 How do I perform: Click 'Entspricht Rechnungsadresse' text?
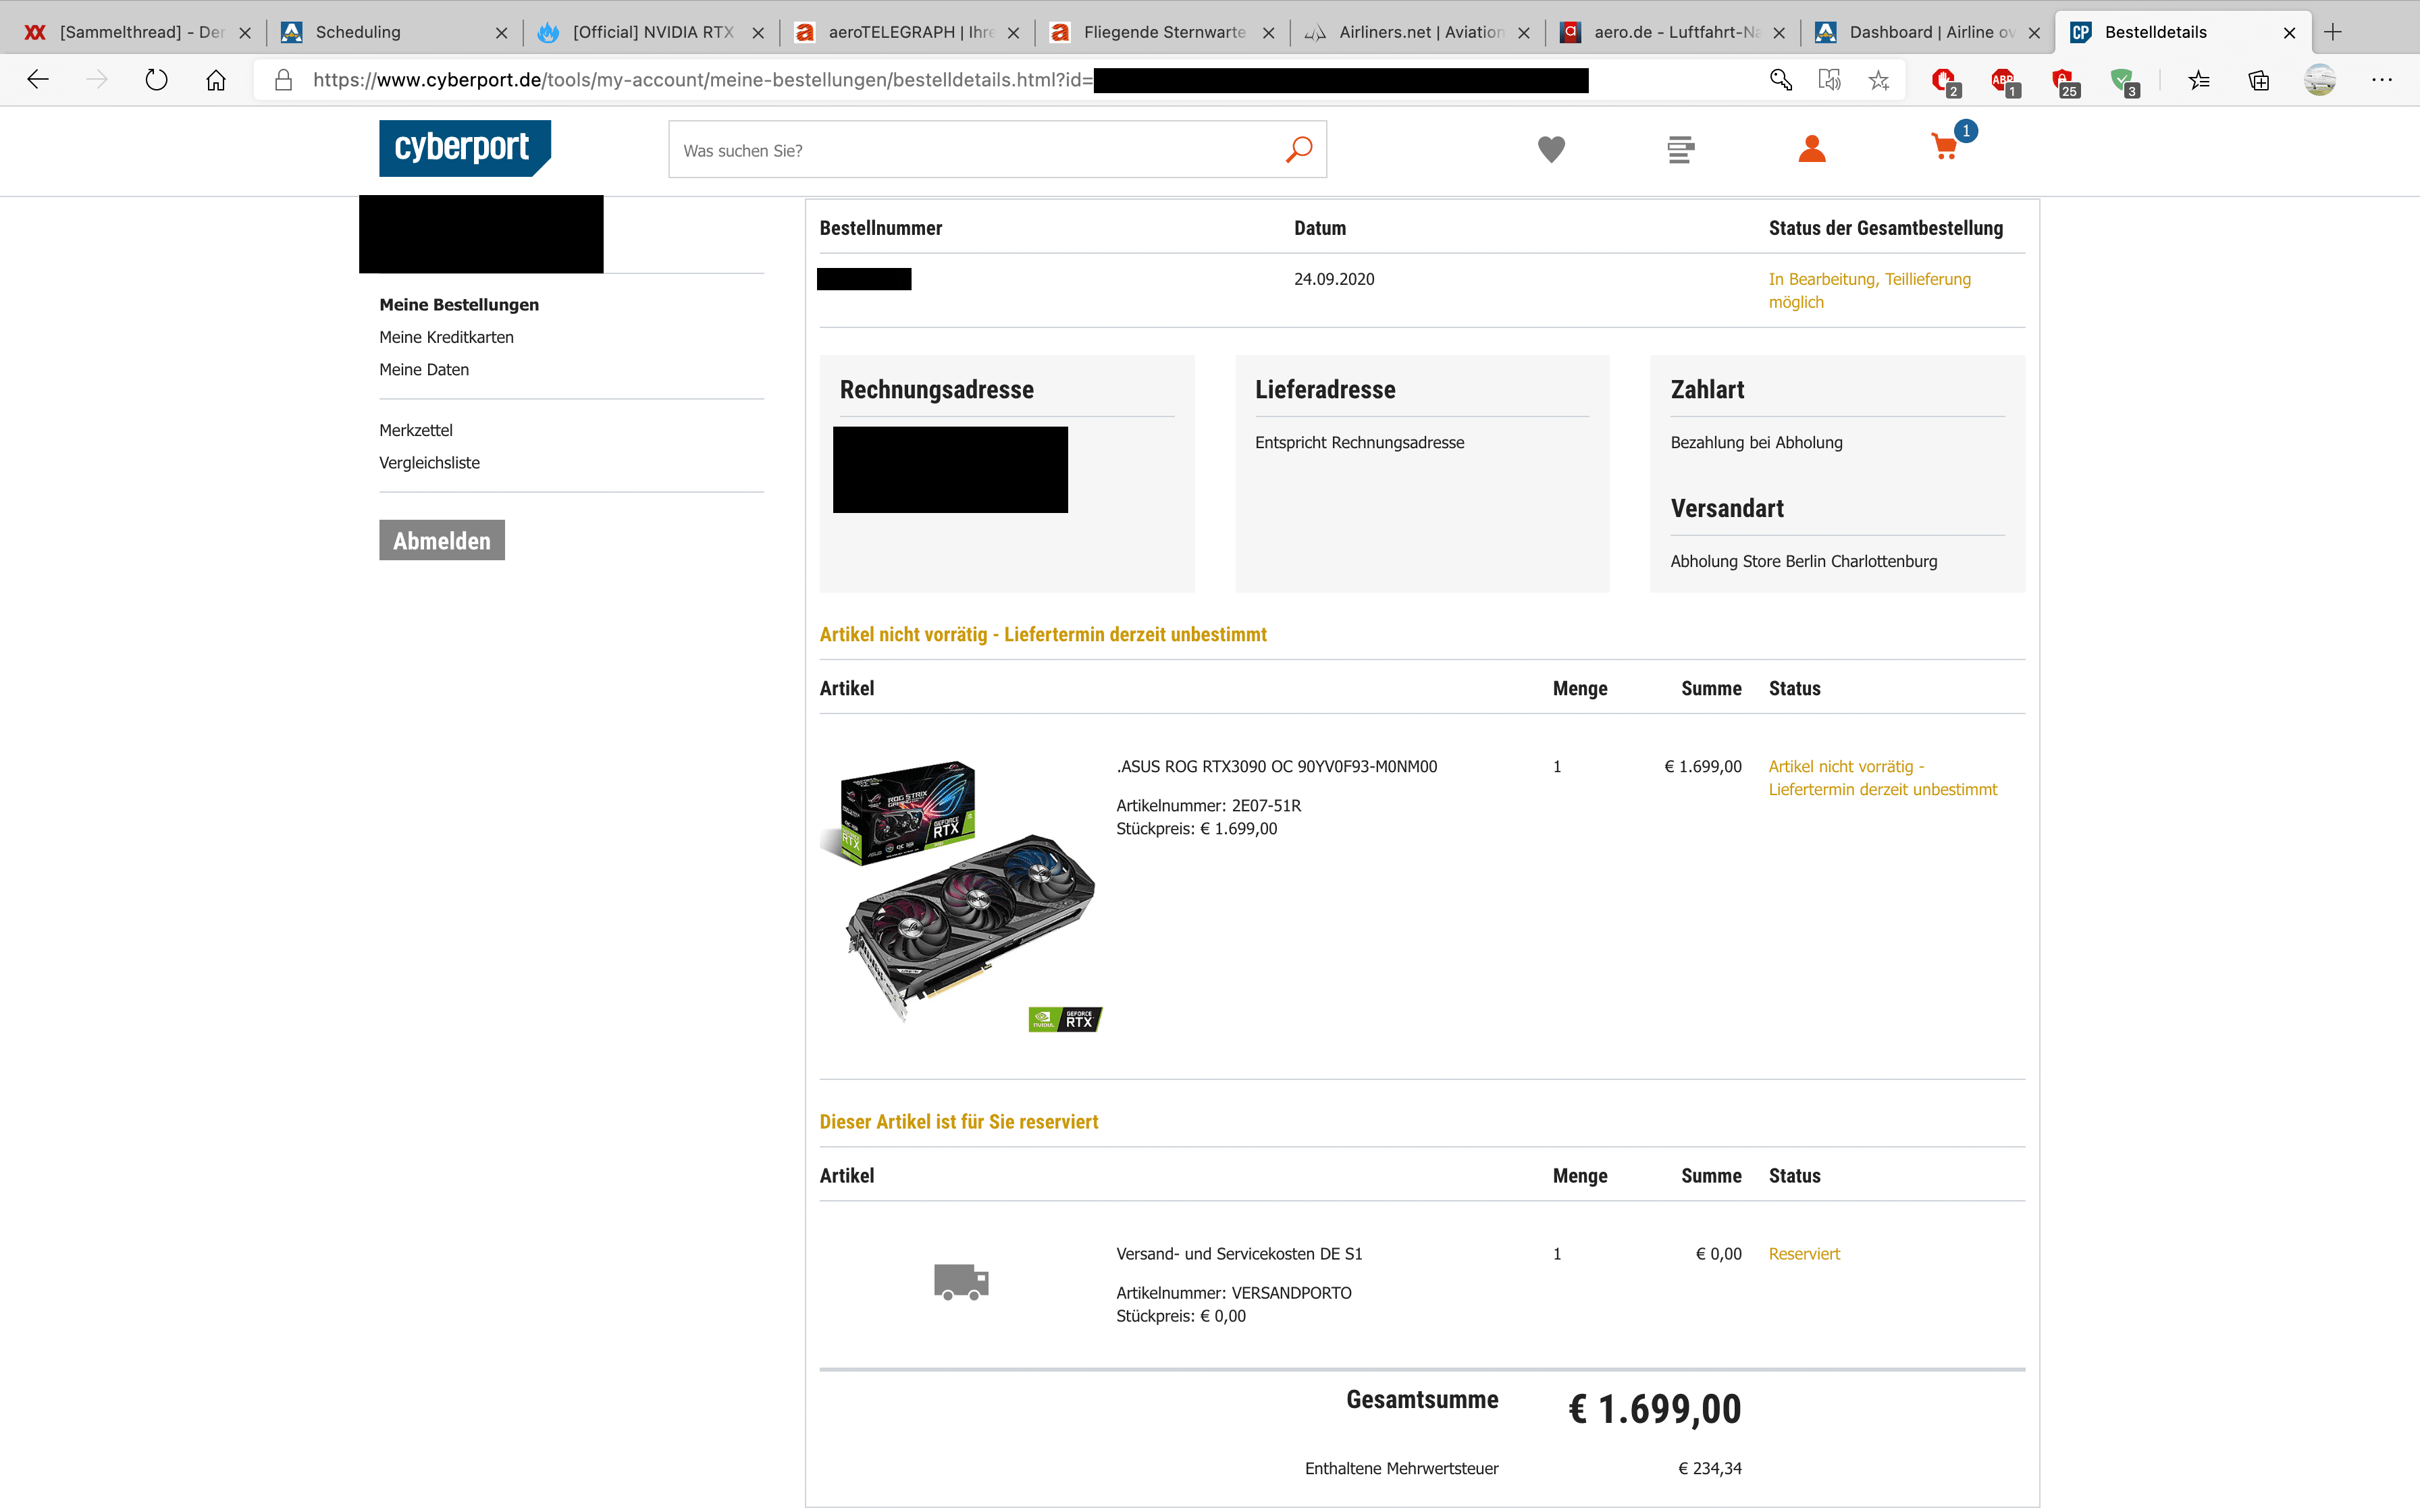(1359, 442)
